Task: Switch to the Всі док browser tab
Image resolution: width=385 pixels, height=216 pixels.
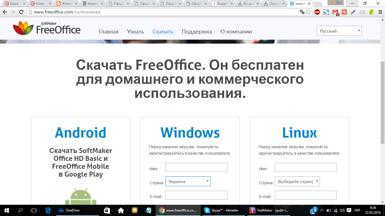Action: [248, 4]
